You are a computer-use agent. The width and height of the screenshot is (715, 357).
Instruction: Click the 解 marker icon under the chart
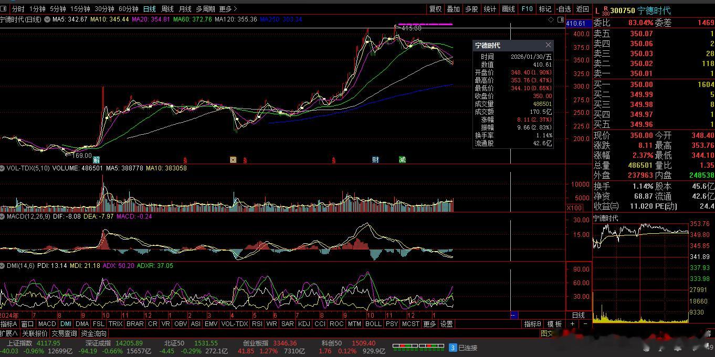point(97,159)
